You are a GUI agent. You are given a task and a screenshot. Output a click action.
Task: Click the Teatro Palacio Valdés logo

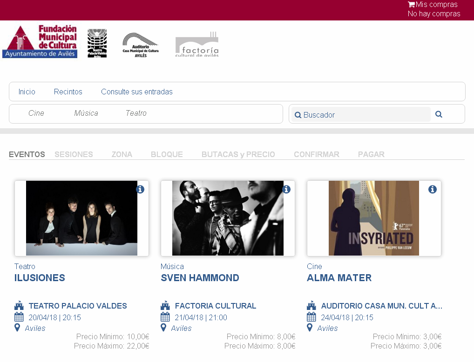click(97, 43)
